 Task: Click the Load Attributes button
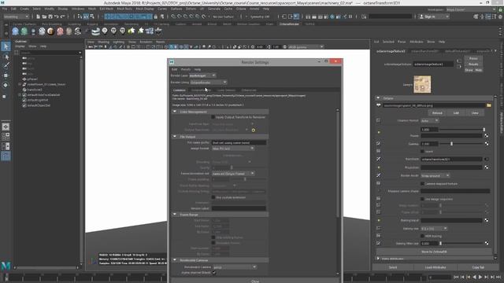435,267
